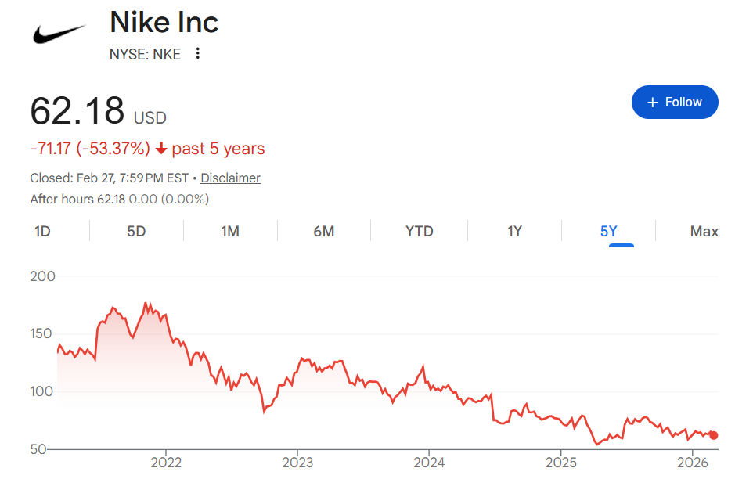Viewport: 735px width, 479px height.
Task: Click the red down arrow indicator
Action: coord(161,149)
